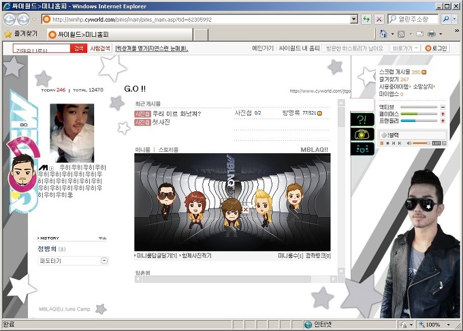The width and height of the screenshot is (463, 331).
Task: Open the 사진첩 0/2 photo album
Action: pos(248,113)
